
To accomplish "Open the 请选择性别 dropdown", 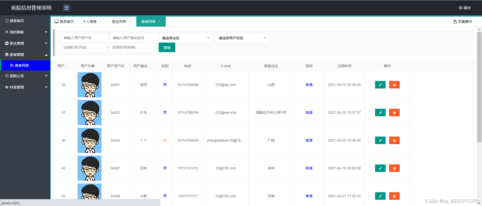I will (x=186, y=38).
